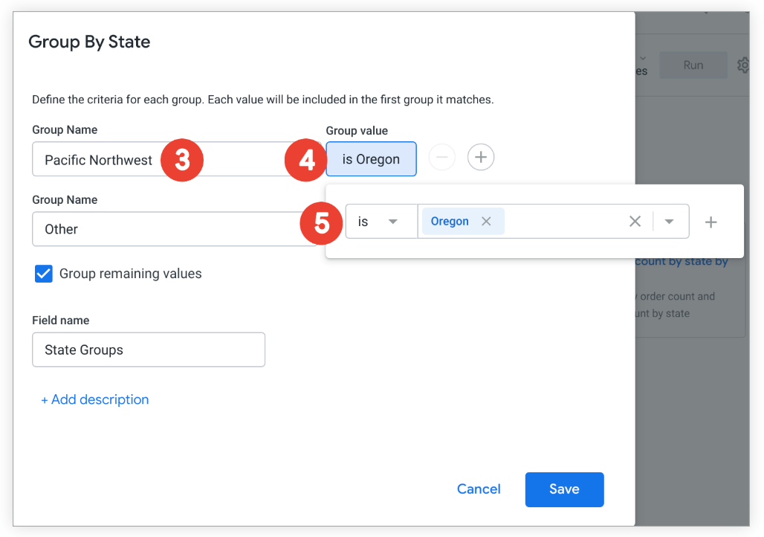Clear the value field using the X icon
The height and width of the screenshot is (537, 764).
[x=635, y=221]
